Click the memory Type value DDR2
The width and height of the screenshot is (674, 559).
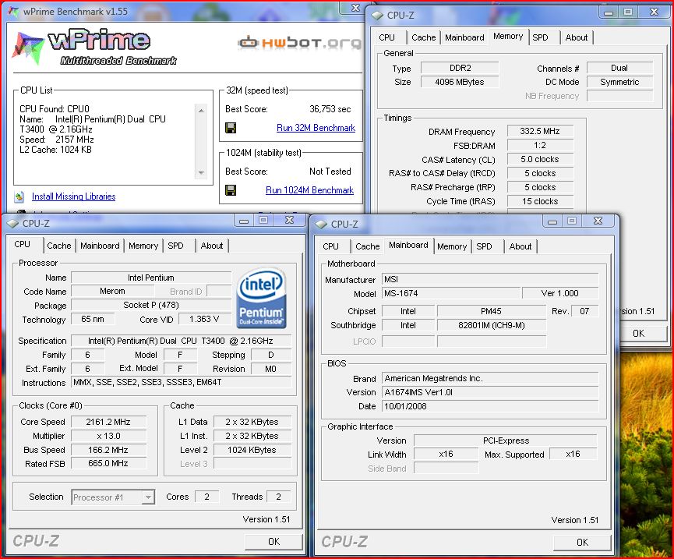tap(460, 68)
